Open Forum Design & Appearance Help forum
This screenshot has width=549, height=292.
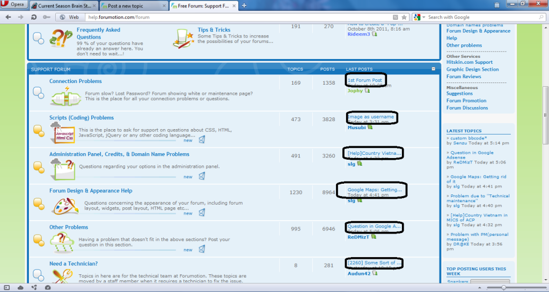tap(91, 191)
